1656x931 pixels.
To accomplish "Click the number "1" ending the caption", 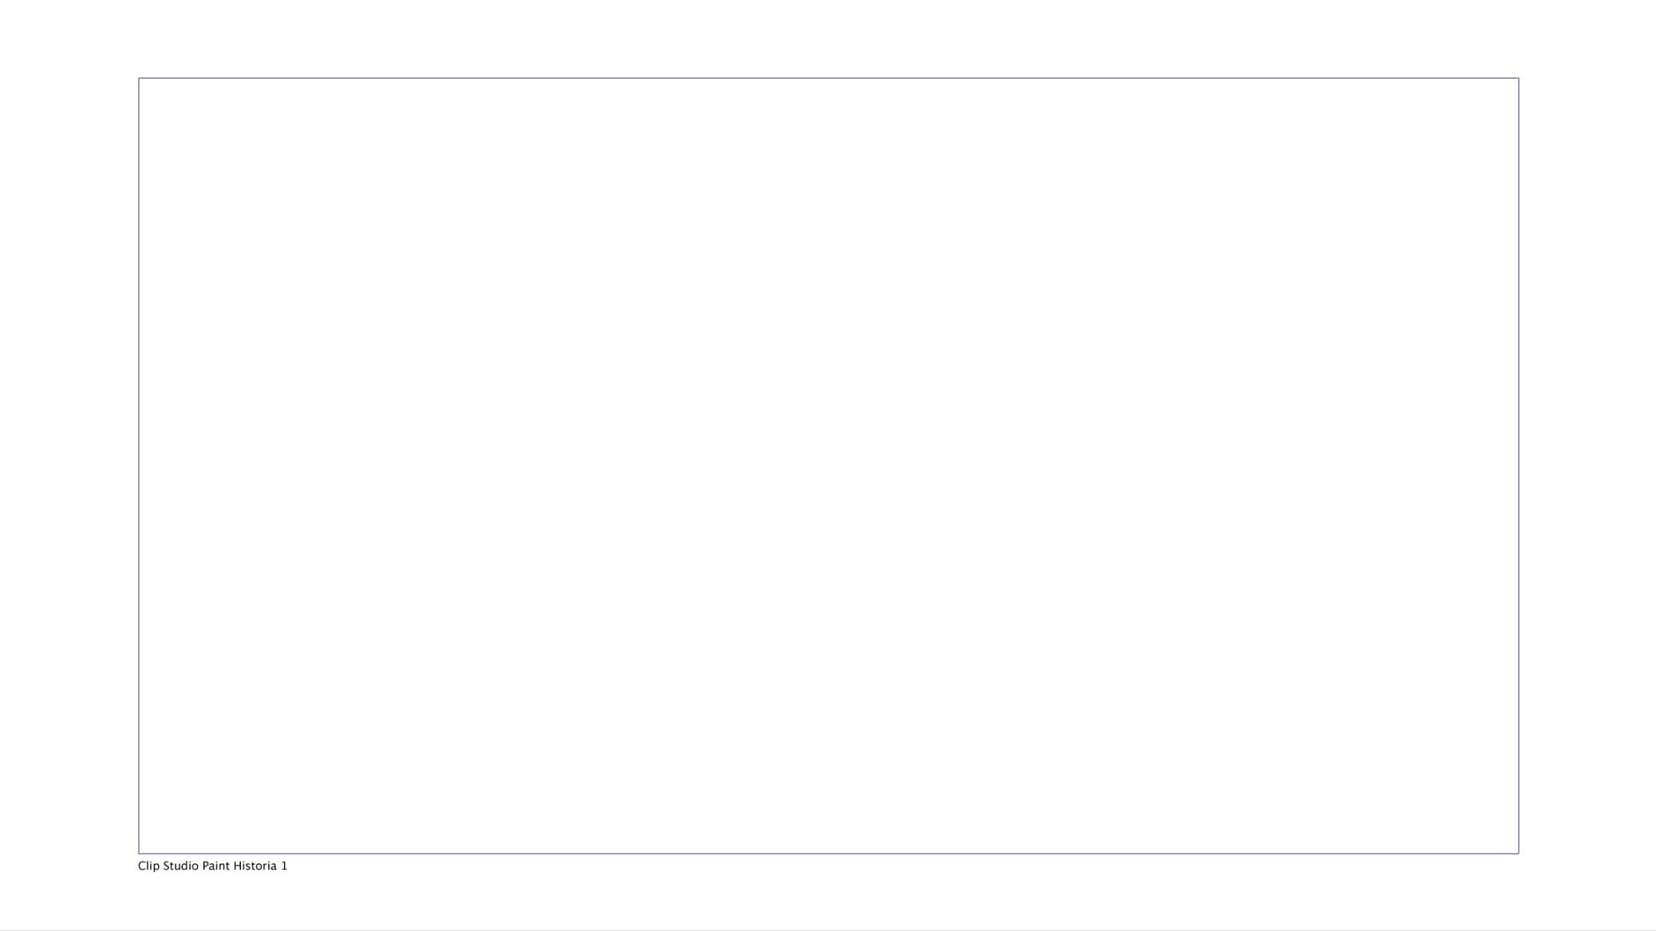I will (284, 866).
